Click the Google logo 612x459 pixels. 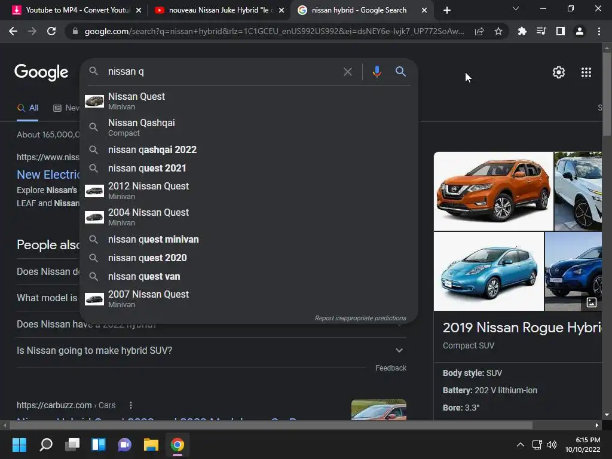41,72
